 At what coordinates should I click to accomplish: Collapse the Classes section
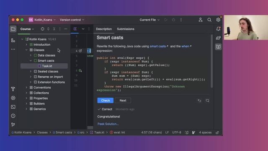[x=26, y=50]
